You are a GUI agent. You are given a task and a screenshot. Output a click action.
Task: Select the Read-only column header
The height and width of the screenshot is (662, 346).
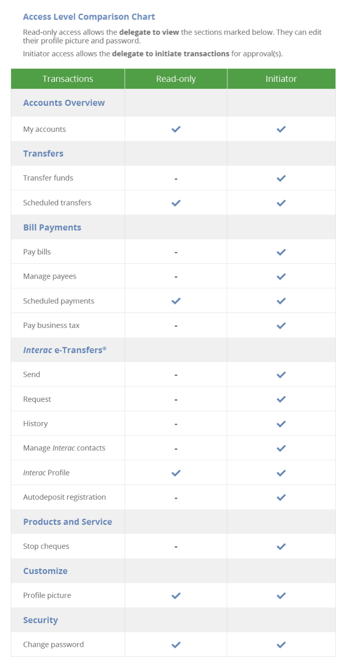[x=176, y=79]
